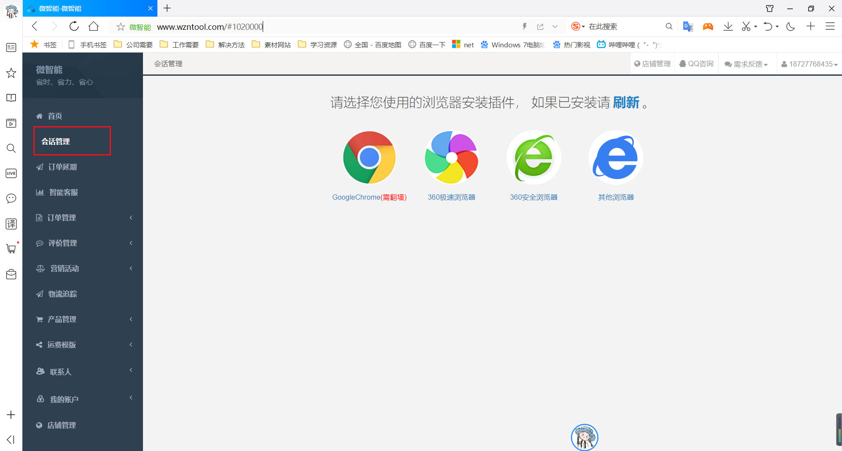
Task: Bookmark page with star icon in address bar
Action: 121,27
